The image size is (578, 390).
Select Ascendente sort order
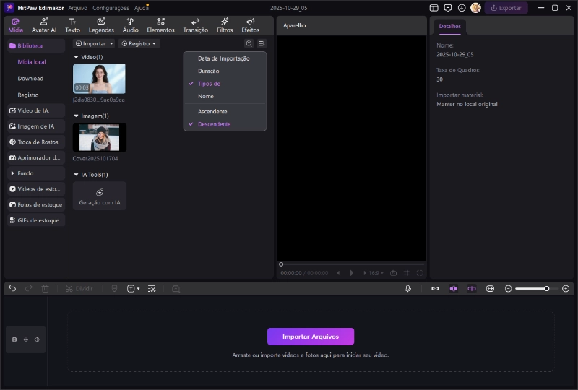point(212,111)
